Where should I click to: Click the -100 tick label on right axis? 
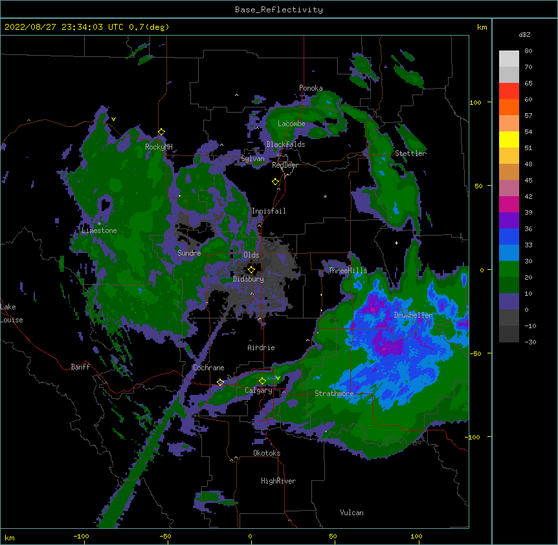tap(473, 437)
